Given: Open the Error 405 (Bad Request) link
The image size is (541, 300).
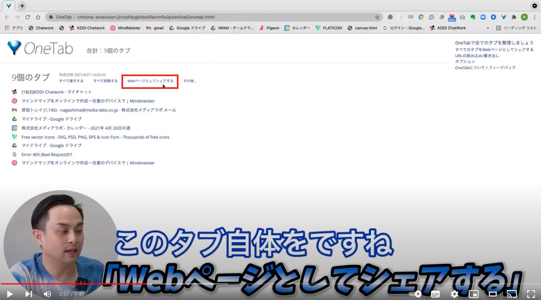Looking at the screenshot, I should coord(47,155).
